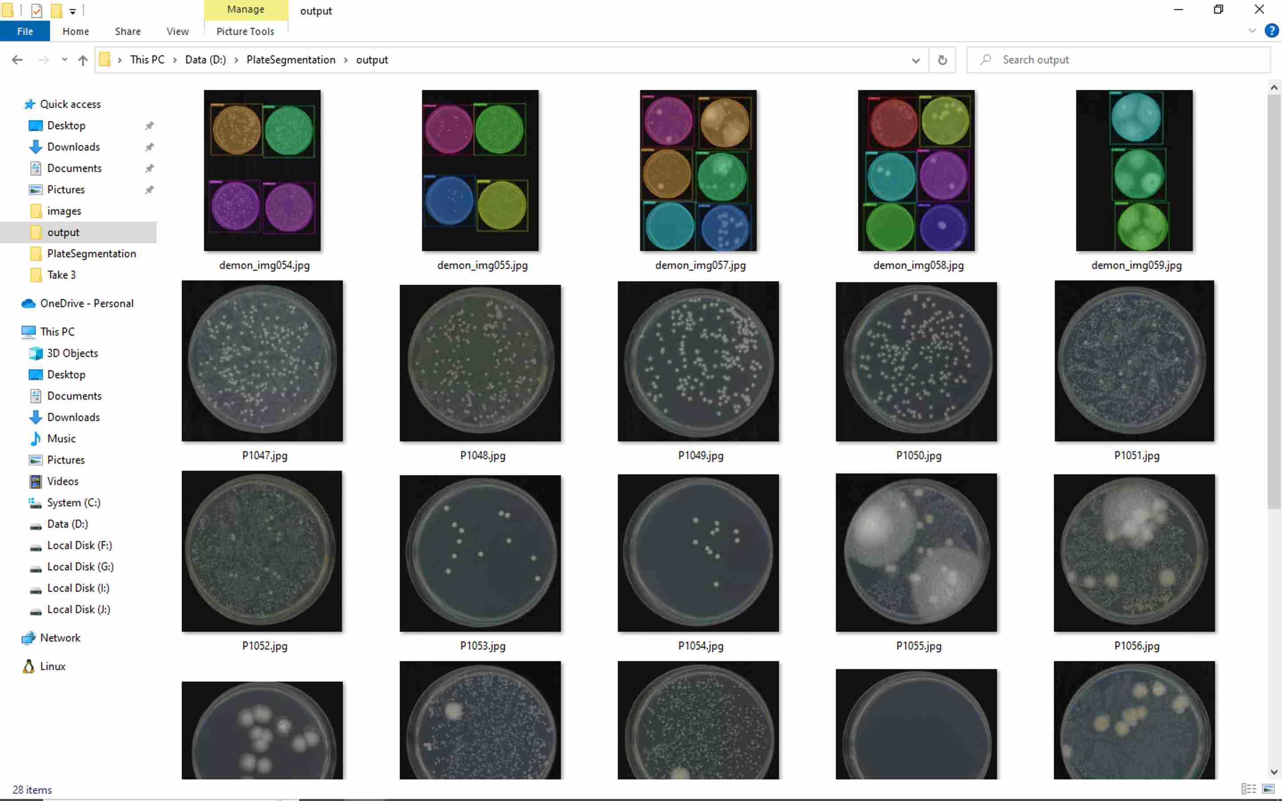Click the demon_img058.jpg file name
This screenshot has width=1282, height=801.
[918, 265]
